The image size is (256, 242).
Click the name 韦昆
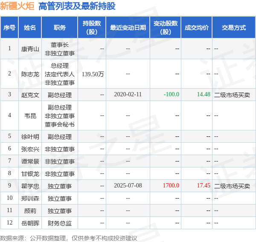(30, 115)
